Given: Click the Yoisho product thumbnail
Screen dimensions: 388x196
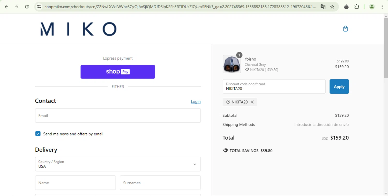Looking at the screenshot, I should (232, 64).
